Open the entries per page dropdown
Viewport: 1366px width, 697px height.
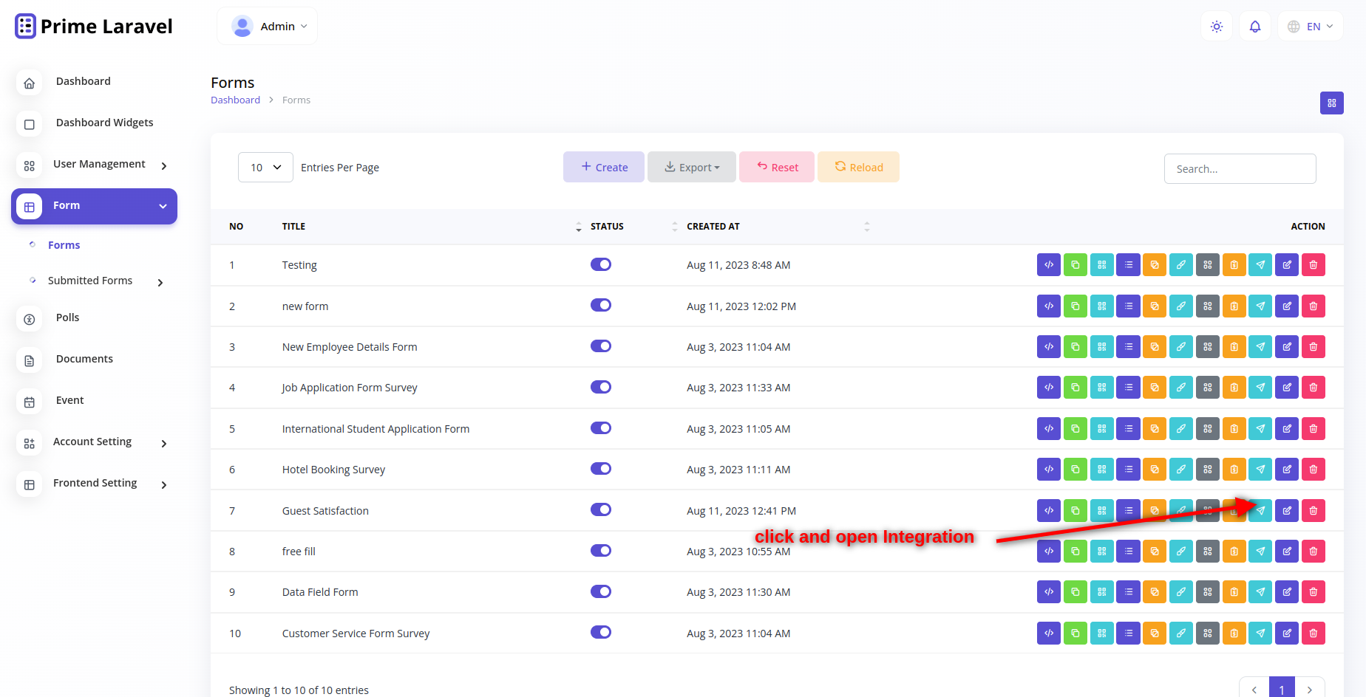pyautogui.click(x=265, y=168)
